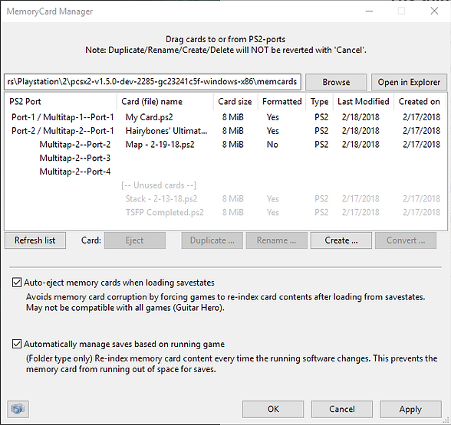Image resolution: width=451 pixels, height=425 pixels.
Task: Minimize the MemoryCard Manager window
Action: (x=369, y=11)
